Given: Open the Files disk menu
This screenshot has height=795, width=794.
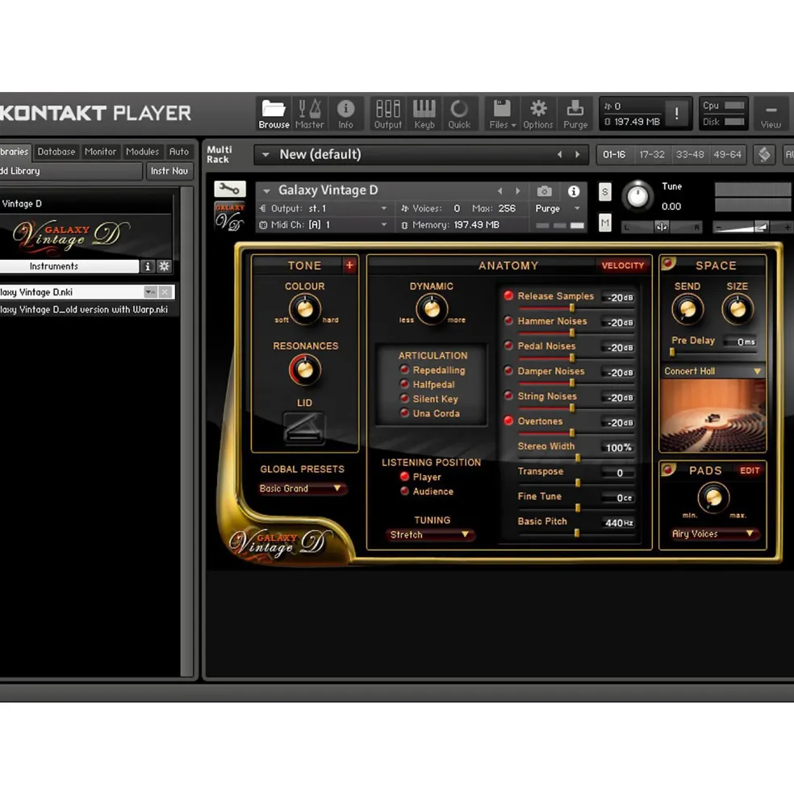Looking at the screenshot, I should [x=502, y=114].
